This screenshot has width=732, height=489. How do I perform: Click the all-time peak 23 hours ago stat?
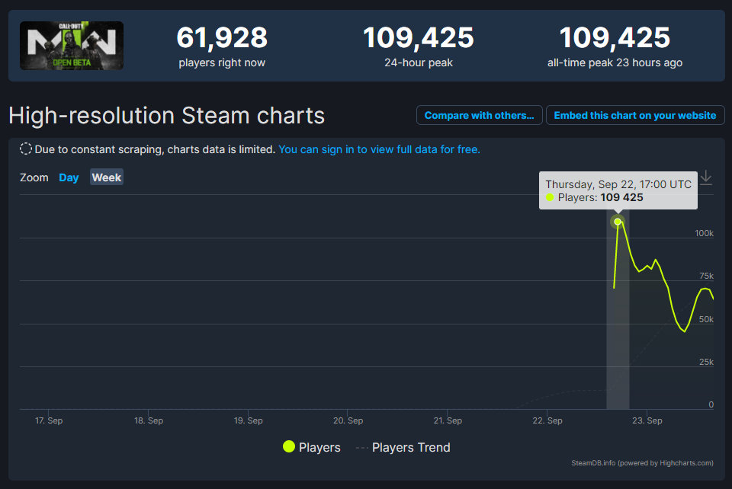click(615, 46)
